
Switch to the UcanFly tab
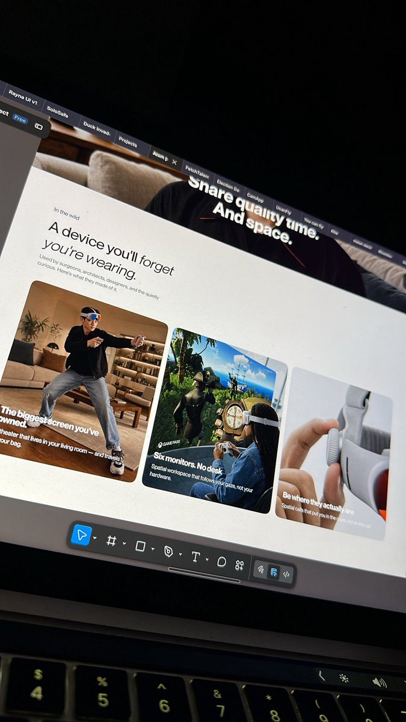283,209
